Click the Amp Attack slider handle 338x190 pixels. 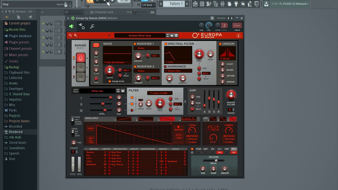(x=204, y=105)
